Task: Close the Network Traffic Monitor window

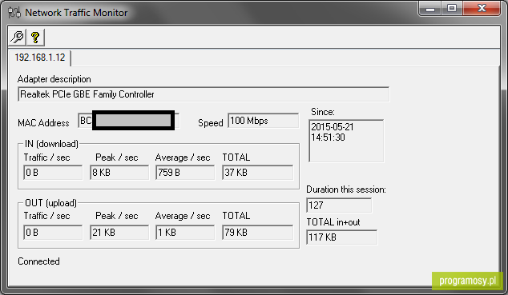Action: point(482,9)
